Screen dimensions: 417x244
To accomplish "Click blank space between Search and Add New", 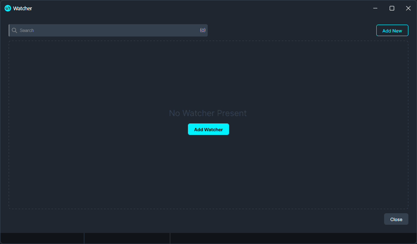I will tap(292, 30).
